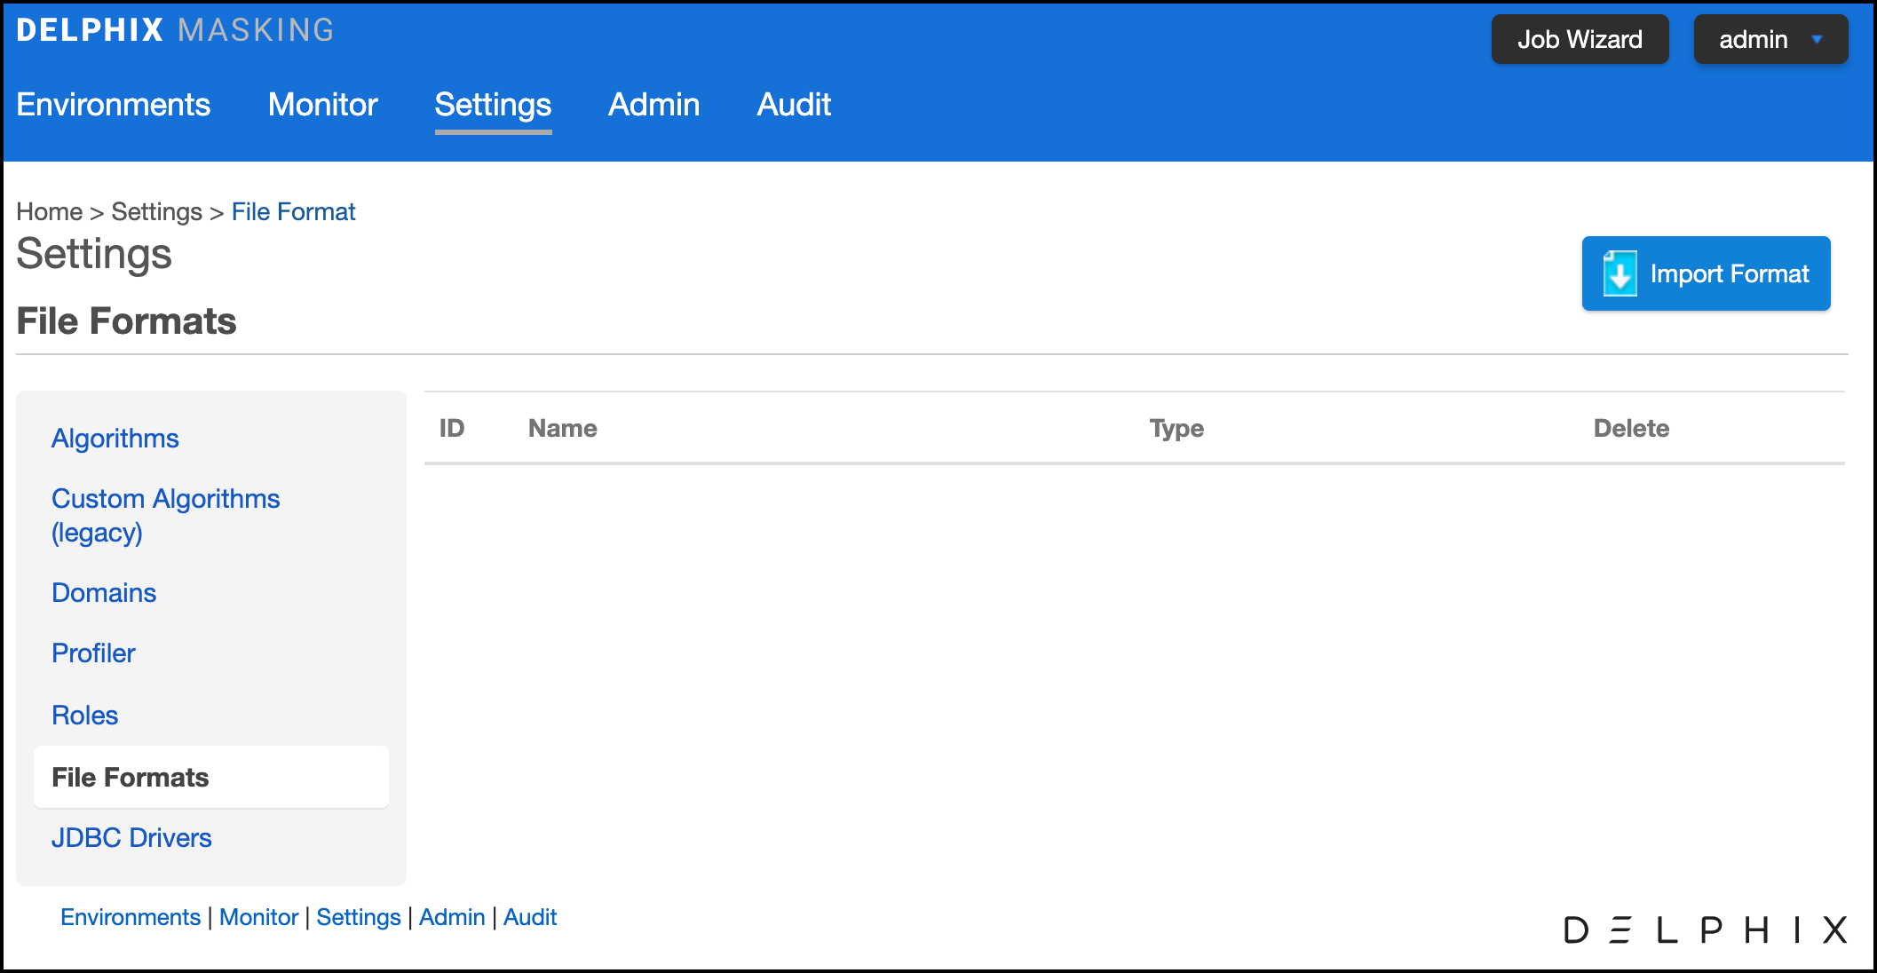Open the Job Wizard
Screen dimensions: 1877x973
pos(1579,40)
